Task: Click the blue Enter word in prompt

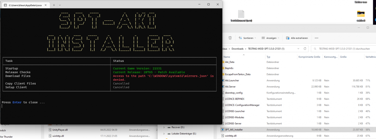Action: (x=17, y=102)
